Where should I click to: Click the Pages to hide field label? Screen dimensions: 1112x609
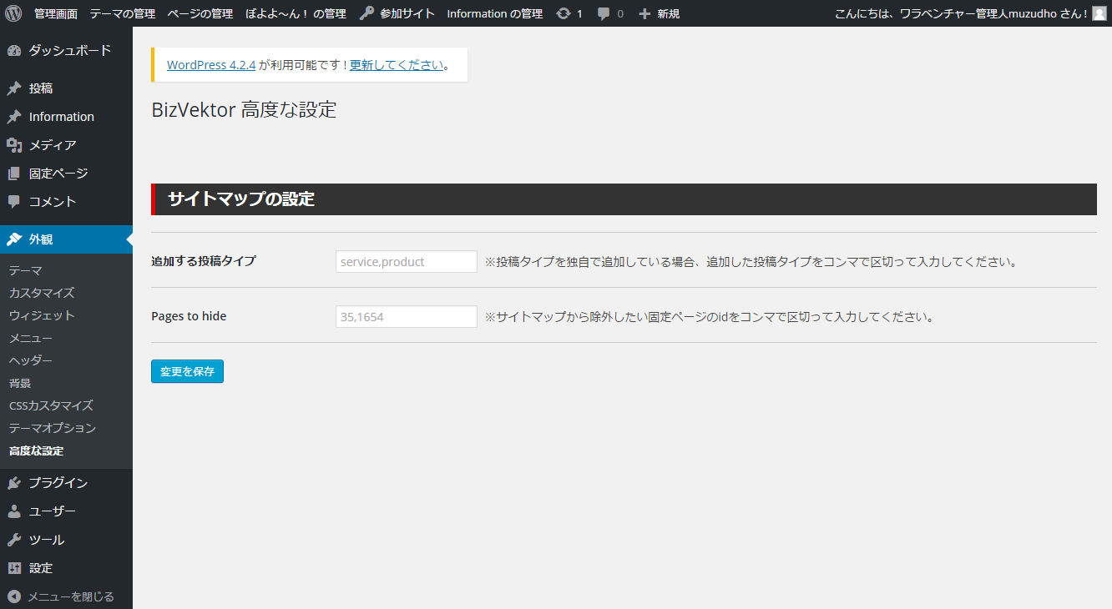point(189,316)
